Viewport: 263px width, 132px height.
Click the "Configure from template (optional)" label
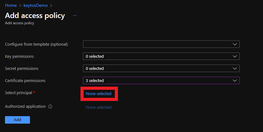pos(36,44)
